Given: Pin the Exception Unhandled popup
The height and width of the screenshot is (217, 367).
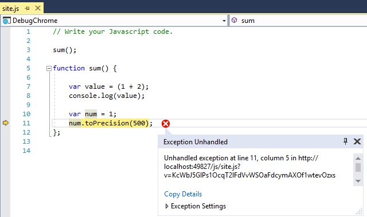Looking at the screenshot, I should tap(345, 141).
